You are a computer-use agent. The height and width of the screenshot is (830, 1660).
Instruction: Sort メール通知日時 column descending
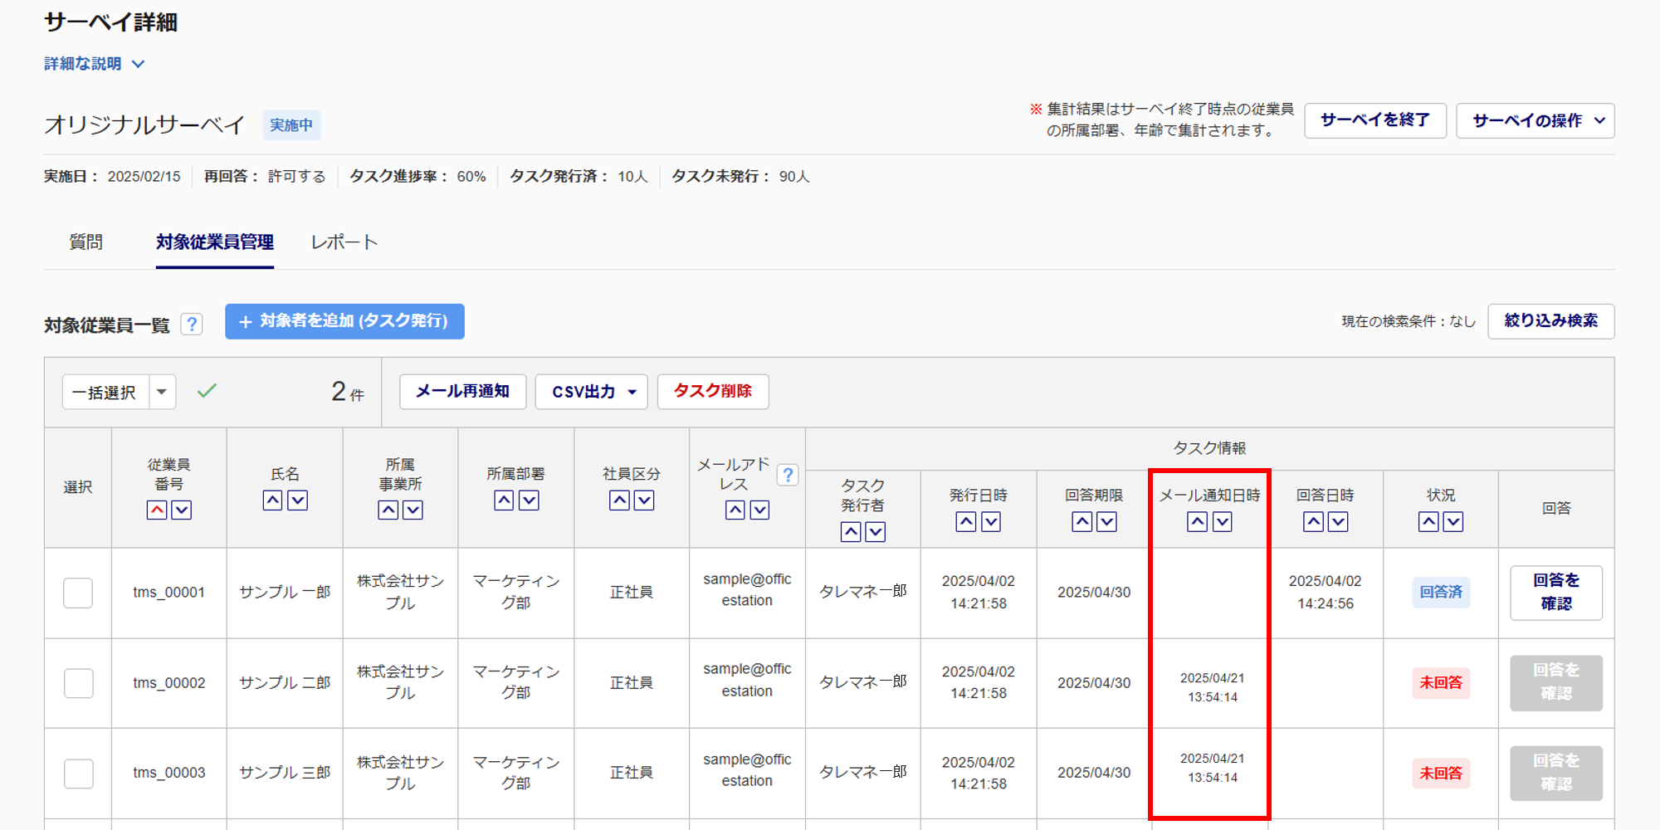tap(1222, 521)
